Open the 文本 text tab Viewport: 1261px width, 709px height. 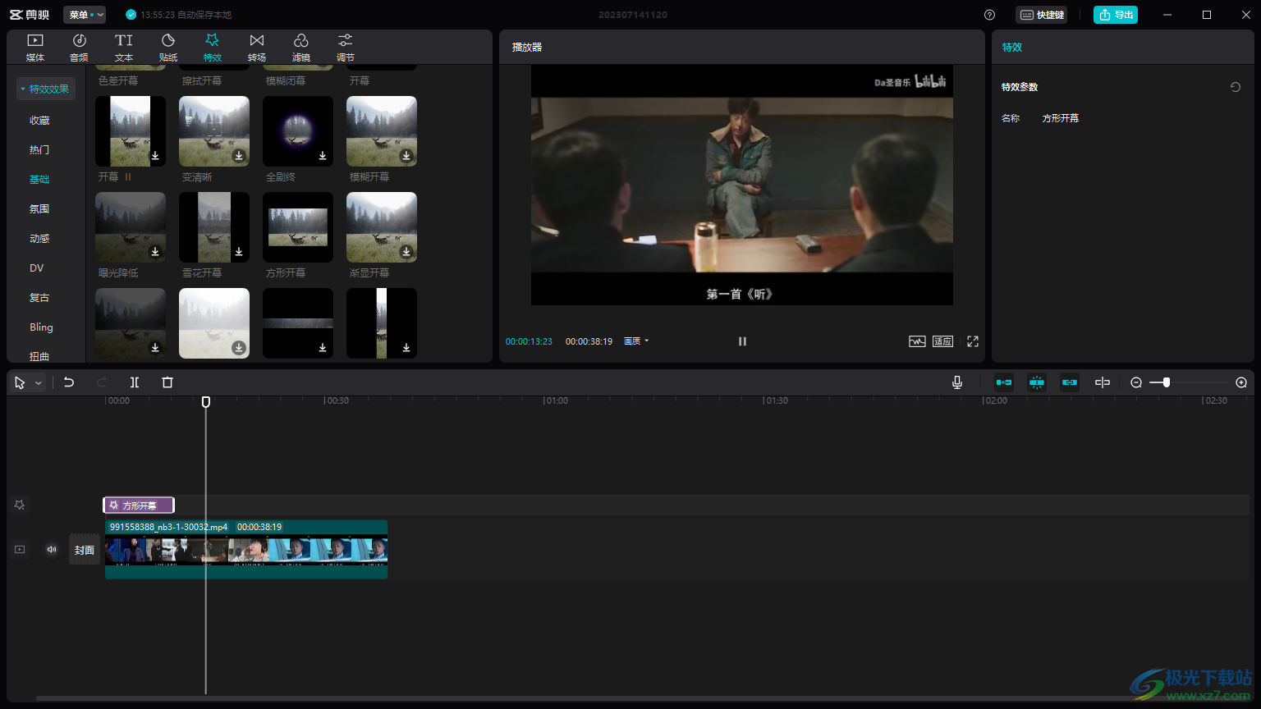[x=124, y=48]
